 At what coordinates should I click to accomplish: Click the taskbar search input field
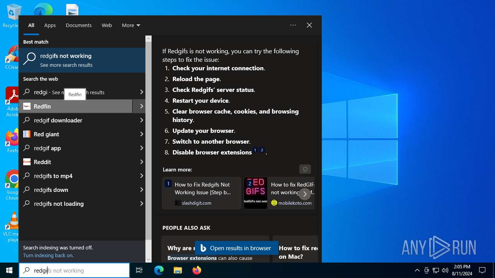coord(74,270)
